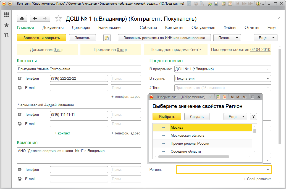Open the History sidebar icon
Screen dimensions: 286x189
point(6,35)
